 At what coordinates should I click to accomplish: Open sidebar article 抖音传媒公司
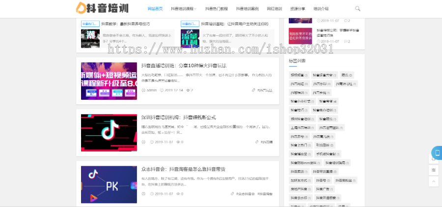(338, 33)
